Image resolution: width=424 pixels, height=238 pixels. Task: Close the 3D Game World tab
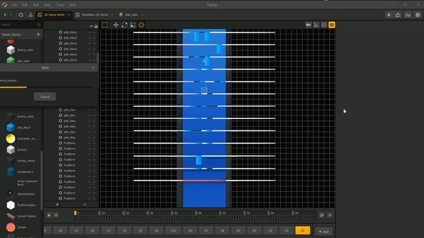point(69,15)
